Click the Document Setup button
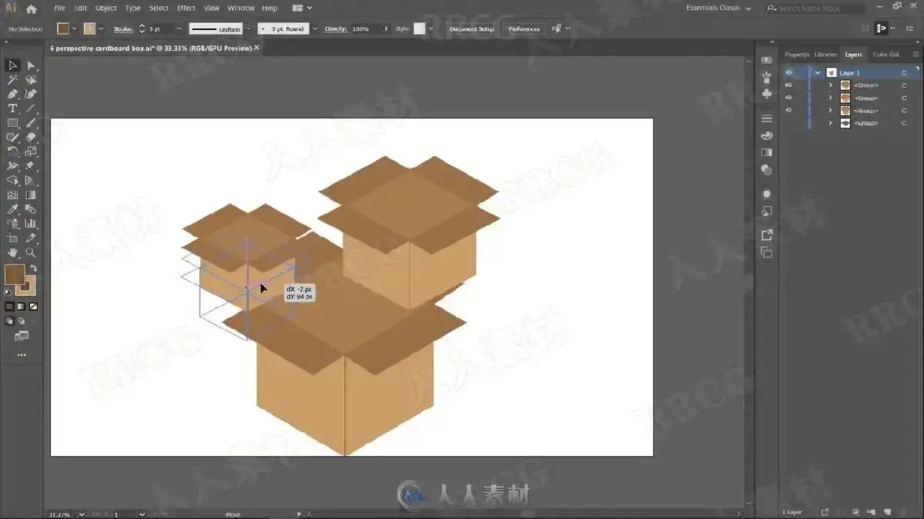 pos(472,28)
